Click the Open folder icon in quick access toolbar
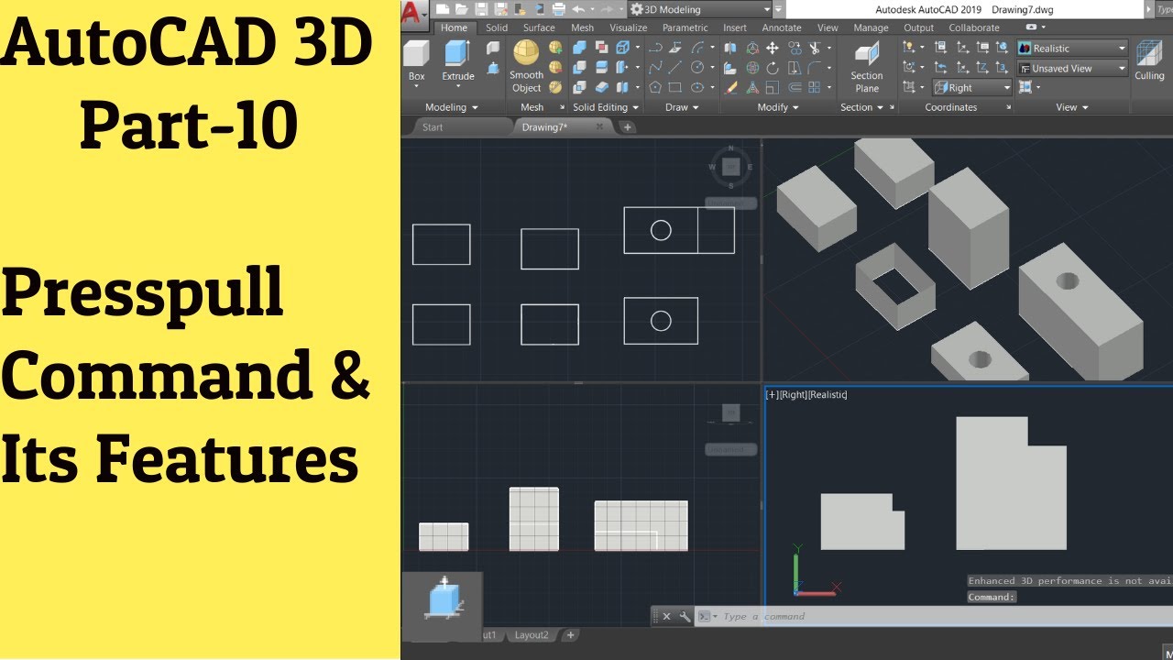This screenshot has height=660, width=1173. pos(462,9)
